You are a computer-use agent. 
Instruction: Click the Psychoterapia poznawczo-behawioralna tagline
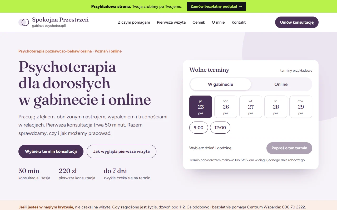click(x=70, y=51)
